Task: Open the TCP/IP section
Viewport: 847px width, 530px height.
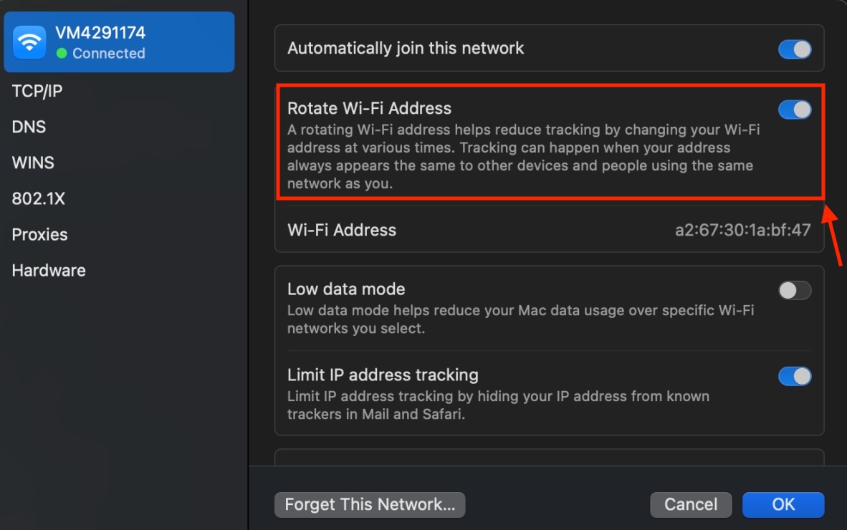Action: pos(37,91)
